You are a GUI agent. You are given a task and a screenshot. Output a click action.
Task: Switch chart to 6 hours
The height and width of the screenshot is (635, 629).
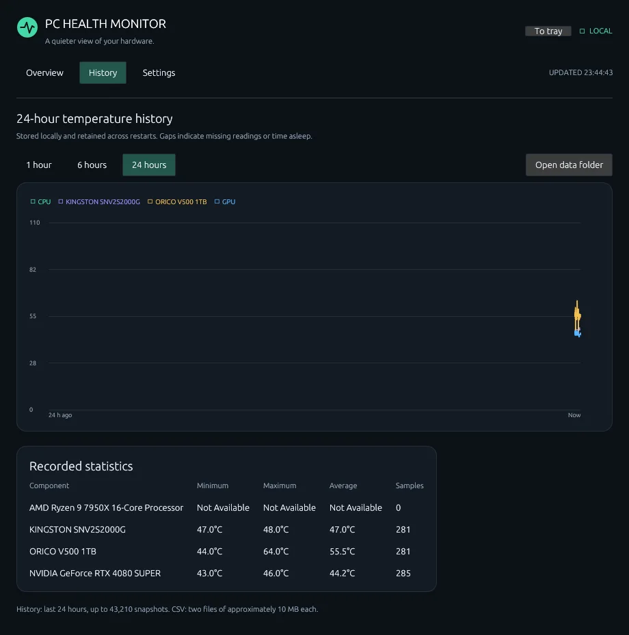92,165
